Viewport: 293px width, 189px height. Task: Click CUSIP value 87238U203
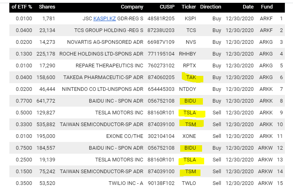(x=161, y=30)
